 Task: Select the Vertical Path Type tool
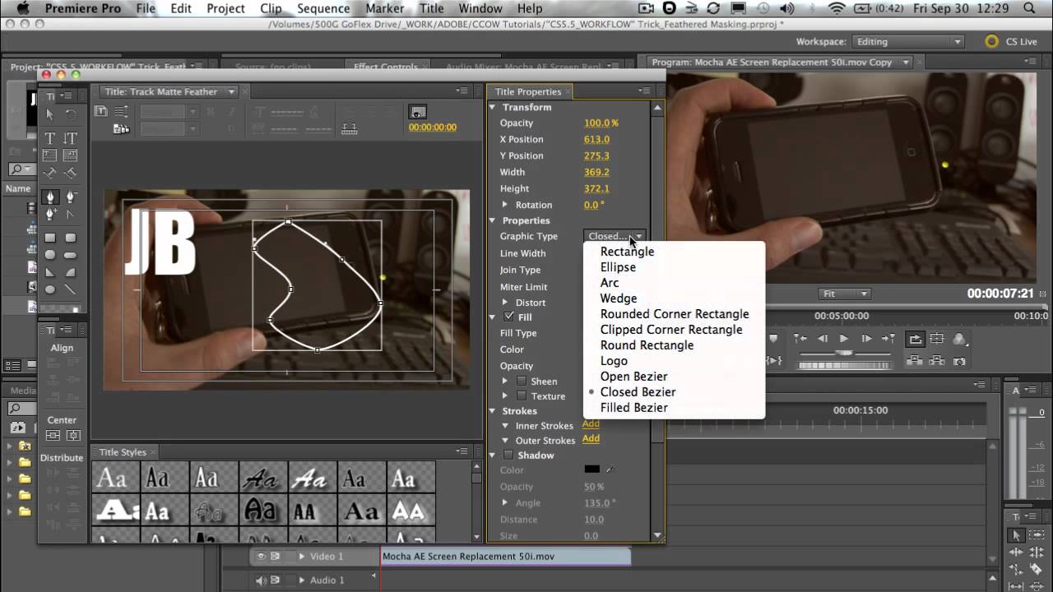(x=71, y=173)
